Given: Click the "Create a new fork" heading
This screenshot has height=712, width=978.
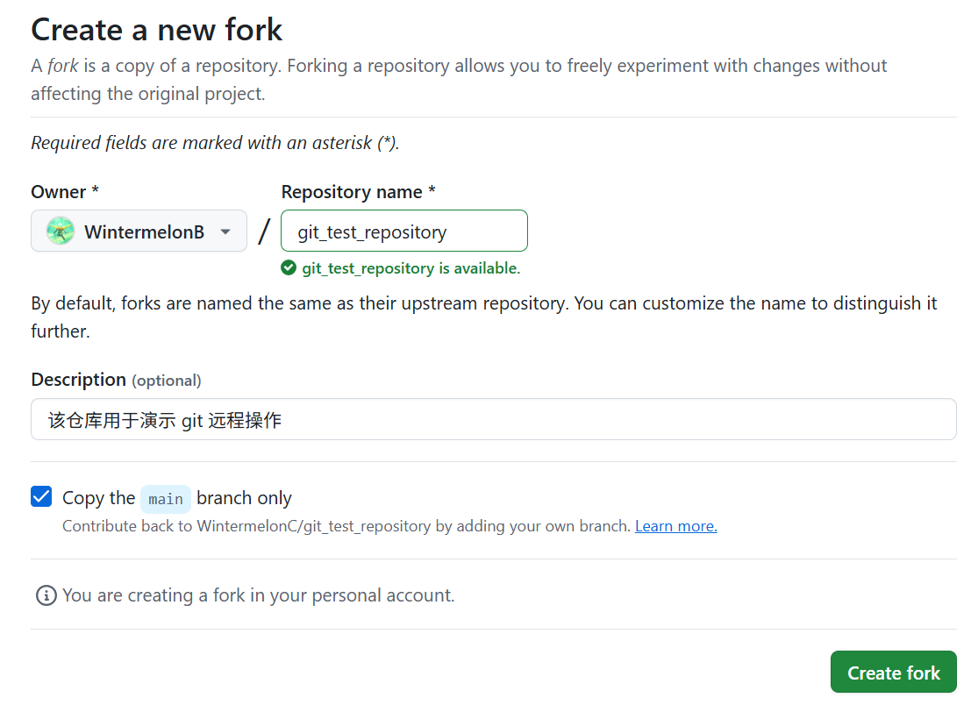Looking at the screenshot, I should click(x=157, y=30).
